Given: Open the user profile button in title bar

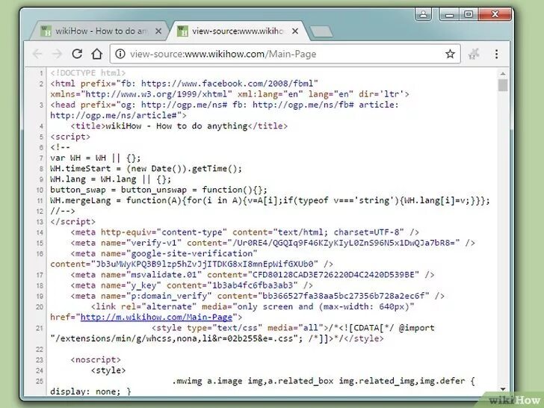Looking at the screenshot, I should coord(423,15).
